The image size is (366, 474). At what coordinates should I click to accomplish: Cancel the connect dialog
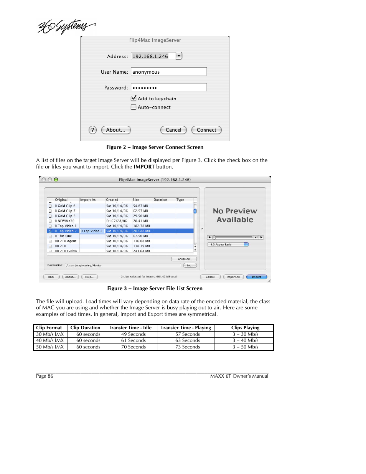[173, 130]
